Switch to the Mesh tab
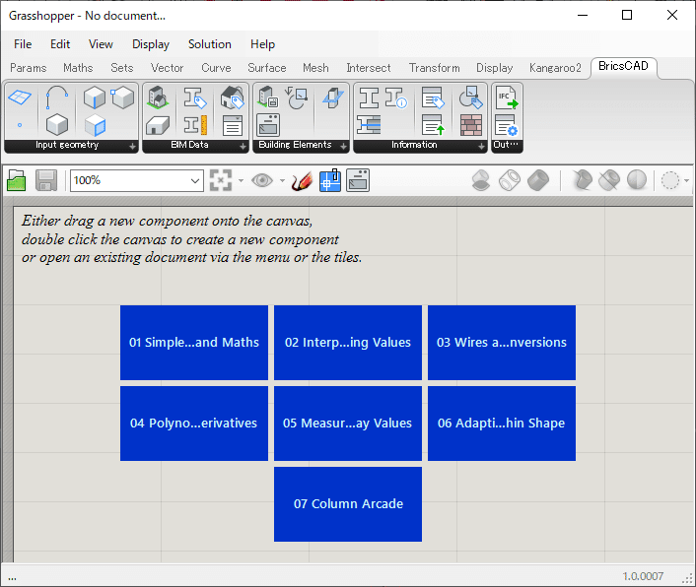Image resolution: width=696 pixels, height=587 pixels. (315, 68)
